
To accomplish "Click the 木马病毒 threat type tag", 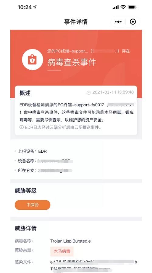I will (x=62, y=251).
